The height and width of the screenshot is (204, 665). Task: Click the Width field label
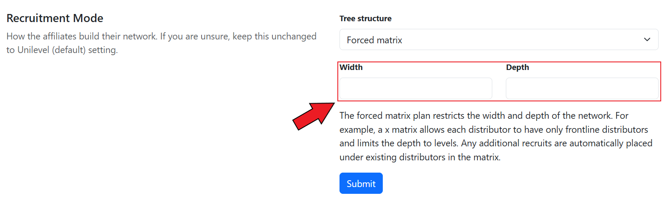[x=351, y=67]
